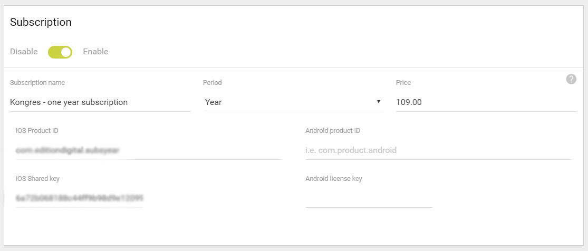Click the empty Android product ID field

pos(438,150)
